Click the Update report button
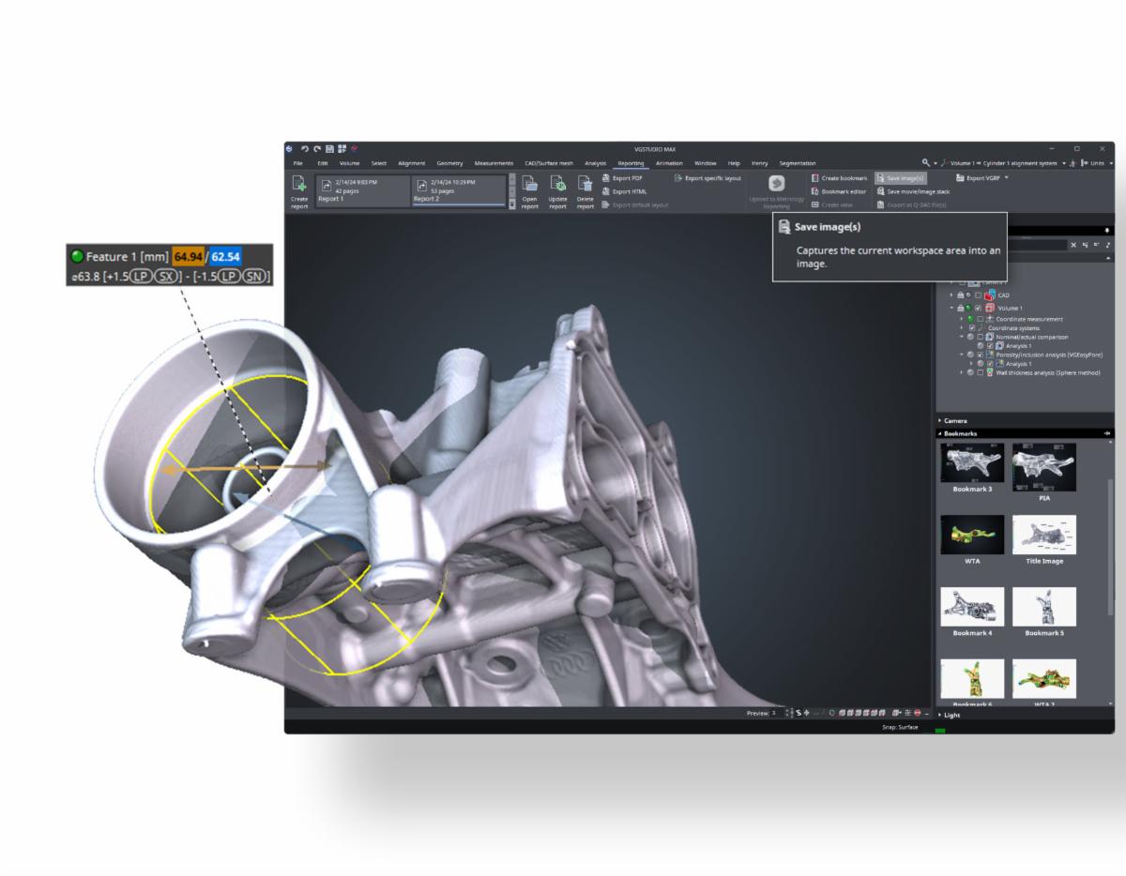 [x=557, y=190]
